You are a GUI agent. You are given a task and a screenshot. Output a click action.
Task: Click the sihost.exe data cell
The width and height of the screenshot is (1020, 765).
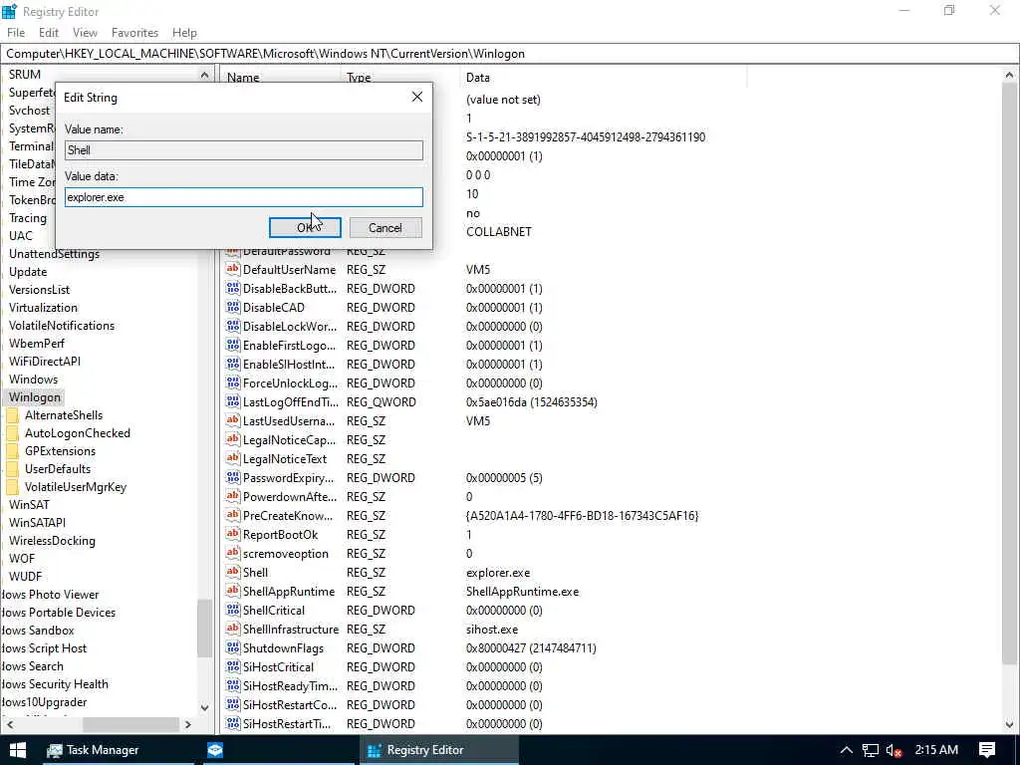[492, 630]
